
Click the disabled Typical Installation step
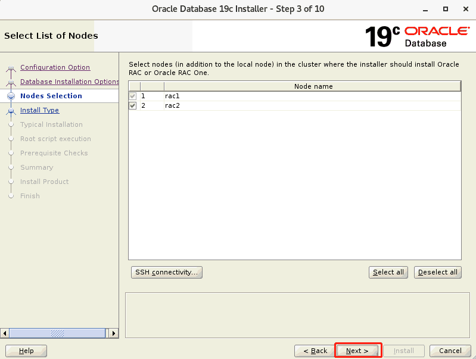pos(51,124)
